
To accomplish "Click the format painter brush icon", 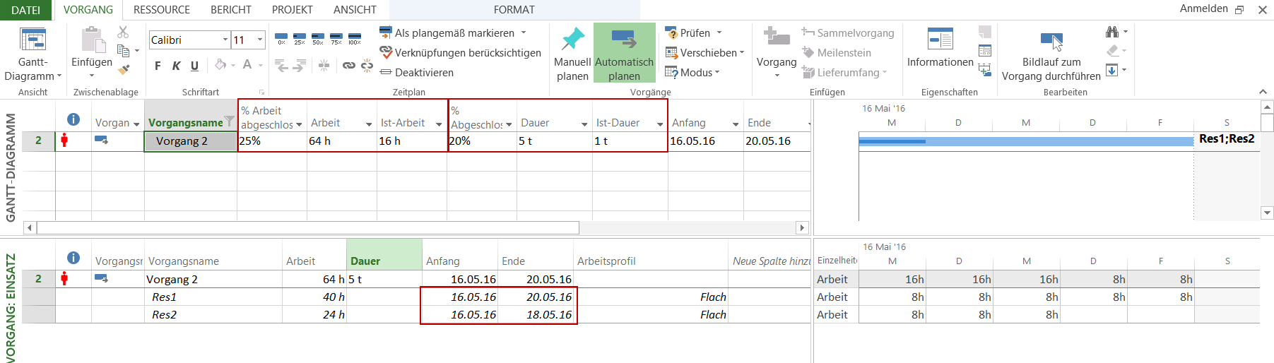I will tap(124, 69).
